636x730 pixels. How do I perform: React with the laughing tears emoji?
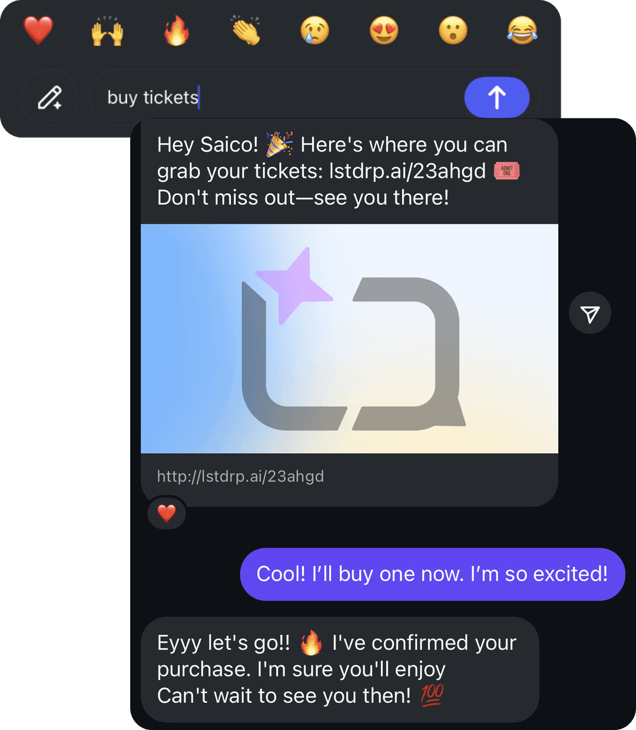pyautogui.click(x=522, y=31)
